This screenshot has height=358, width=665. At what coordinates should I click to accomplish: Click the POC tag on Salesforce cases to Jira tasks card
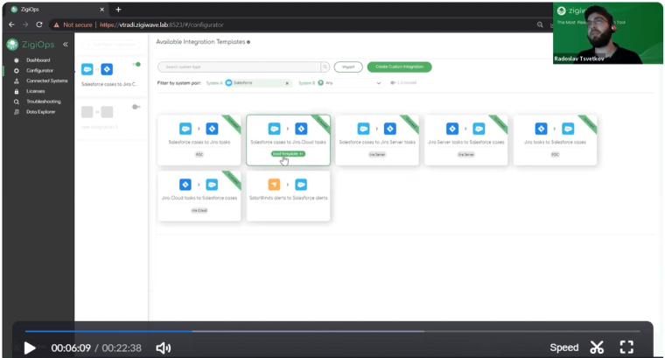pos(199,154)
